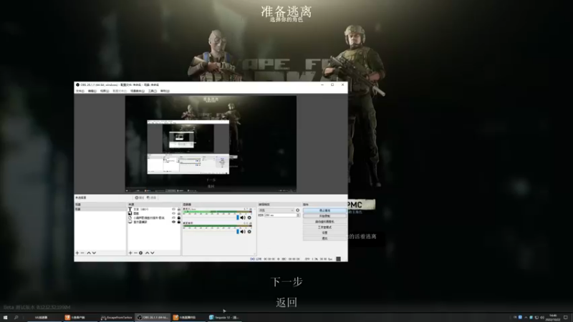The width and height of the screenshot is (573, 322).
Task: Toggle visibility of the display capture source
Action: pyautogui.click(x=173, y=222)
